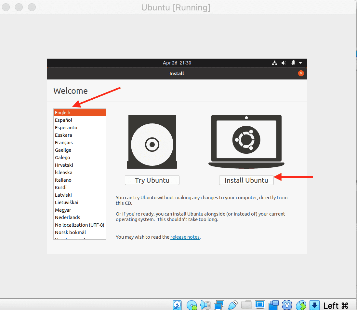The height and width of the screenshot is (310, 357).
Task: Open the system menu dropdown arrow
Action: point(300,63)
